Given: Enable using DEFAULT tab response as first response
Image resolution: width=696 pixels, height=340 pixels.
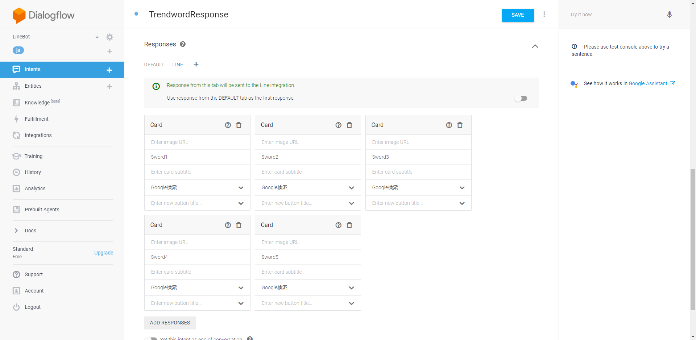Looking at the screenshot, I should pyautogui.click(x=521, y=98).
